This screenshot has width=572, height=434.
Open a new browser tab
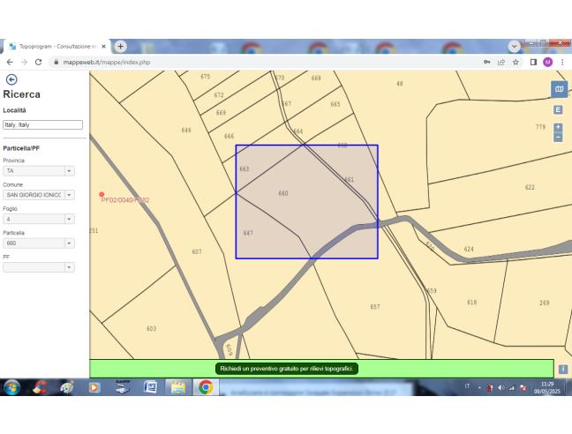(x=119, y=46)
